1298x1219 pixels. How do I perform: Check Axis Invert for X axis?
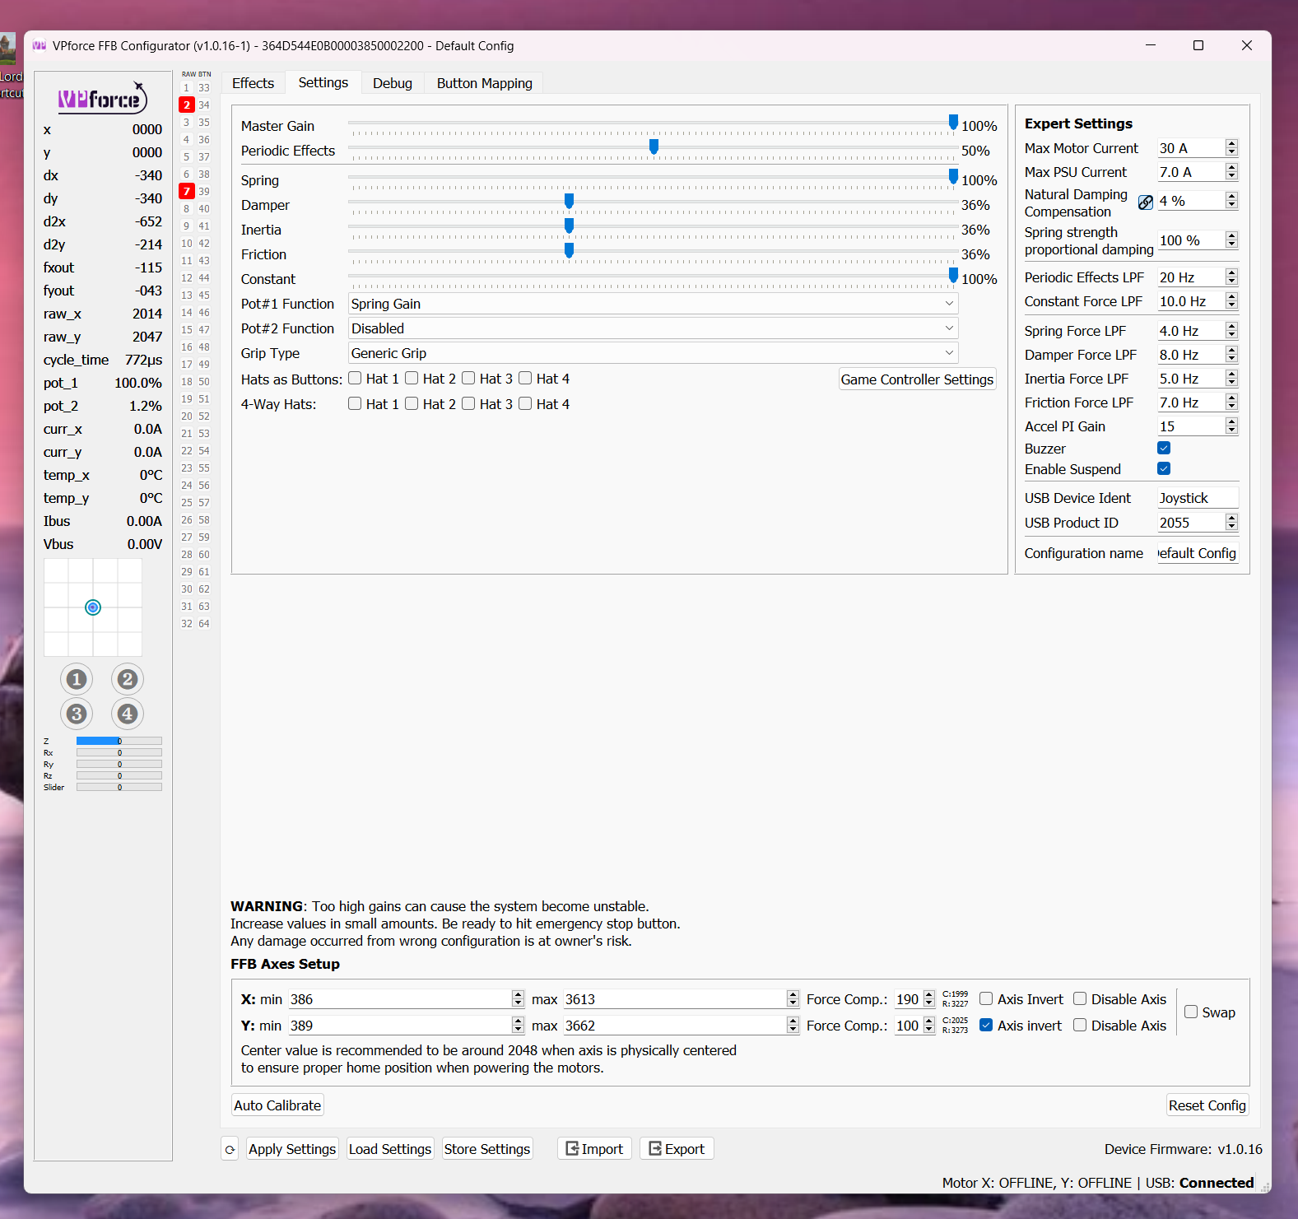(x=986, y=999)
